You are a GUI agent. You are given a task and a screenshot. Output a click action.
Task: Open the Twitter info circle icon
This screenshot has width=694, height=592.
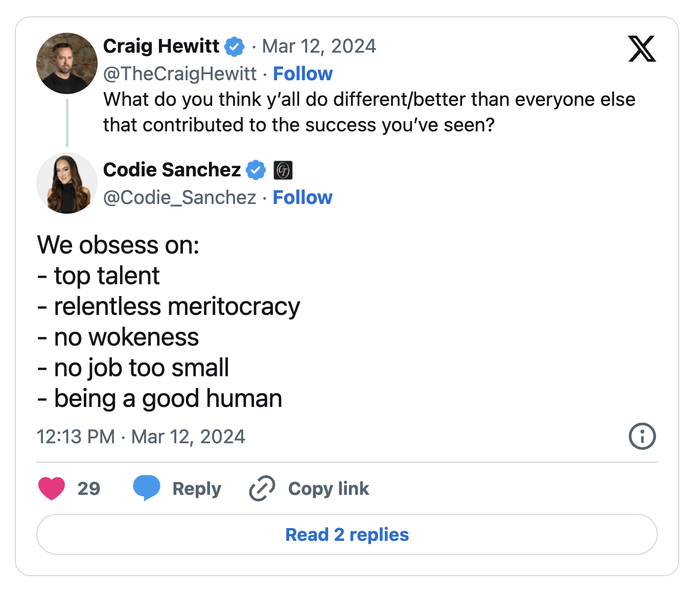click(642, 437)
